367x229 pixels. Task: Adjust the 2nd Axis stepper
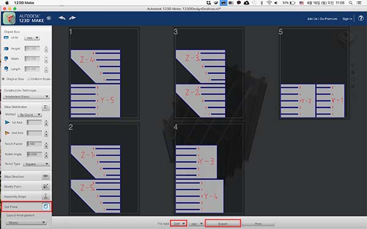click(x=46, y=133)
